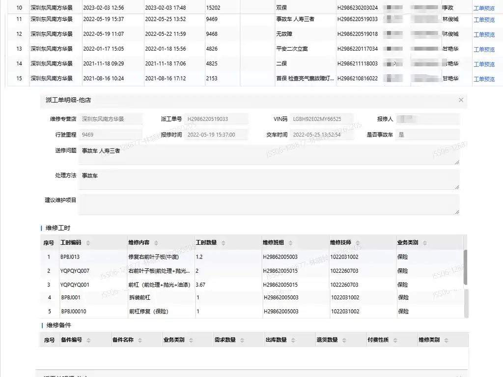Image resolution: width=503 pixels, height=377 pixels.
Task: Click sort icon next to 备件编号
Action: [88, 340]
